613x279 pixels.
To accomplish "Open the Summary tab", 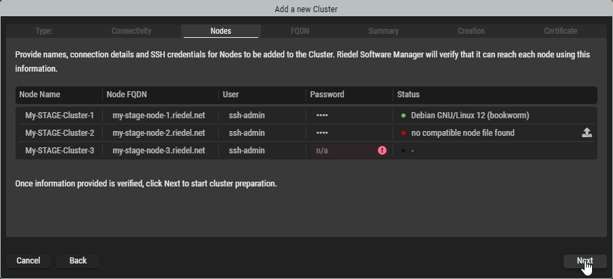I will point(383,31).
